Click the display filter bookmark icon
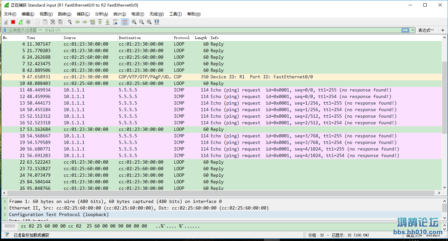 [x=5, y=30]
